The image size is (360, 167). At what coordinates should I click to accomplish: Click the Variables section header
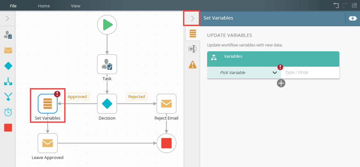[x=273, y=59]
